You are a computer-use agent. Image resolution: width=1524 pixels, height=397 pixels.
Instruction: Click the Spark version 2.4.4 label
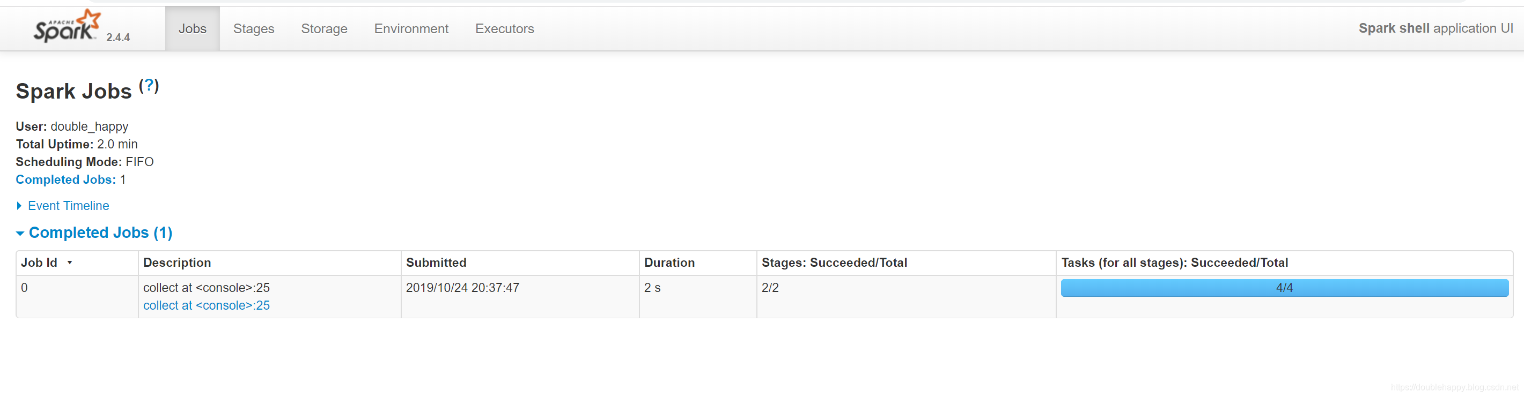coord(117,37)
